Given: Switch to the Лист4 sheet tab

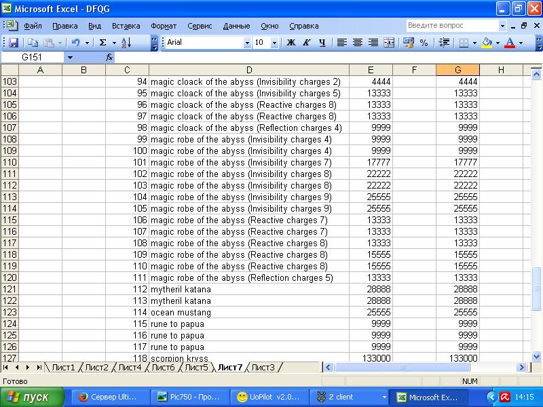Looking at the screenshot, I should click(x=130, y=367).
